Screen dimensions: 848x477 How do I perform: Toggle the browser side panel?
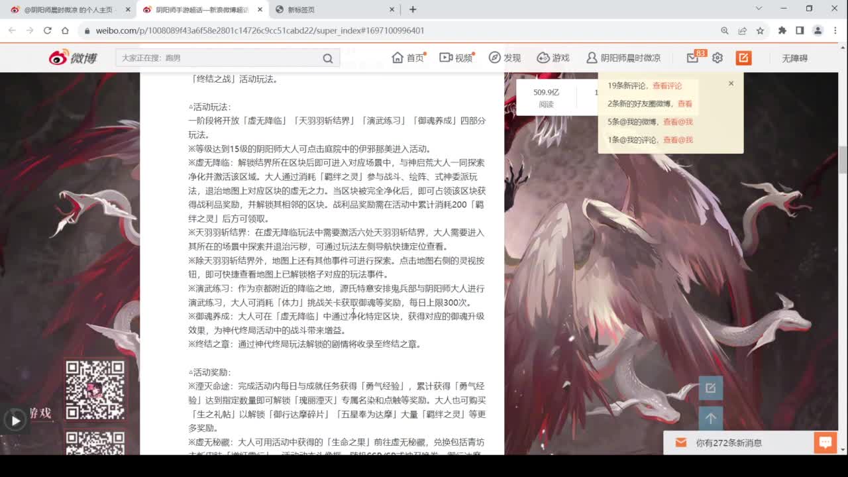[800, 30]
